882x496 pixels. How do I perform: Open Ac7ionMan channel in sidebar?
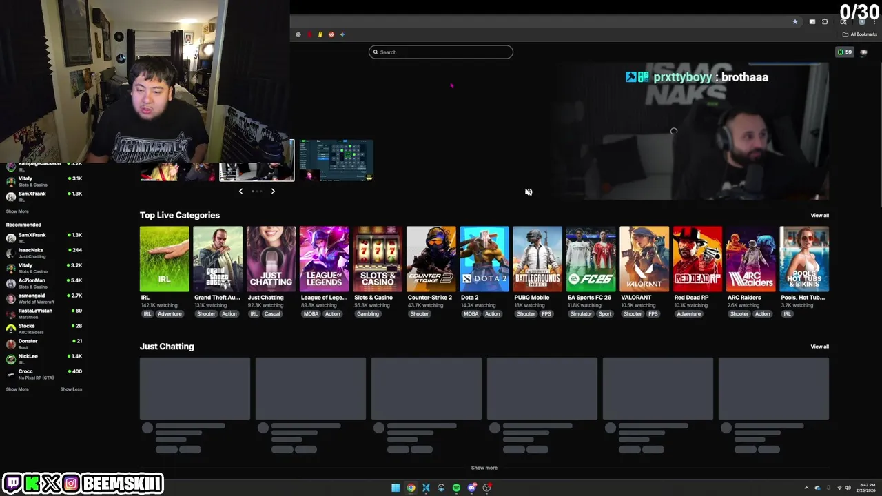(44, 283)
